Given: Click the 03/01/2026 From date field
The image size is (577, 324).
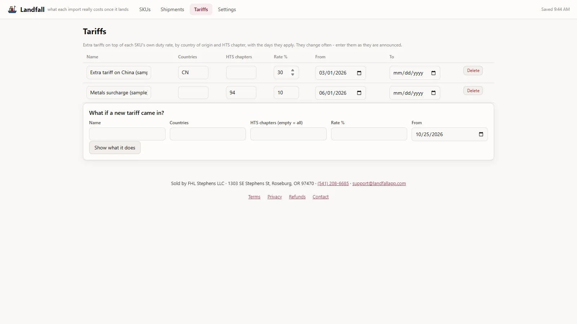Looking at the screenshot, I should pyautogui.click(x=340, y=73).
